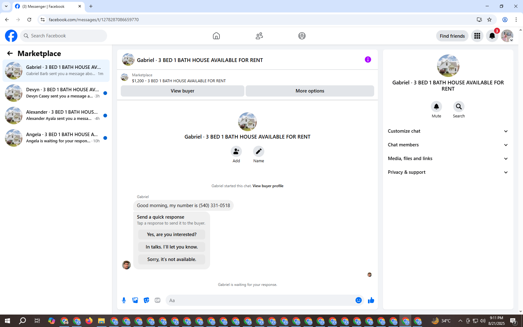Reload the browser page

(x=29, y=20)
